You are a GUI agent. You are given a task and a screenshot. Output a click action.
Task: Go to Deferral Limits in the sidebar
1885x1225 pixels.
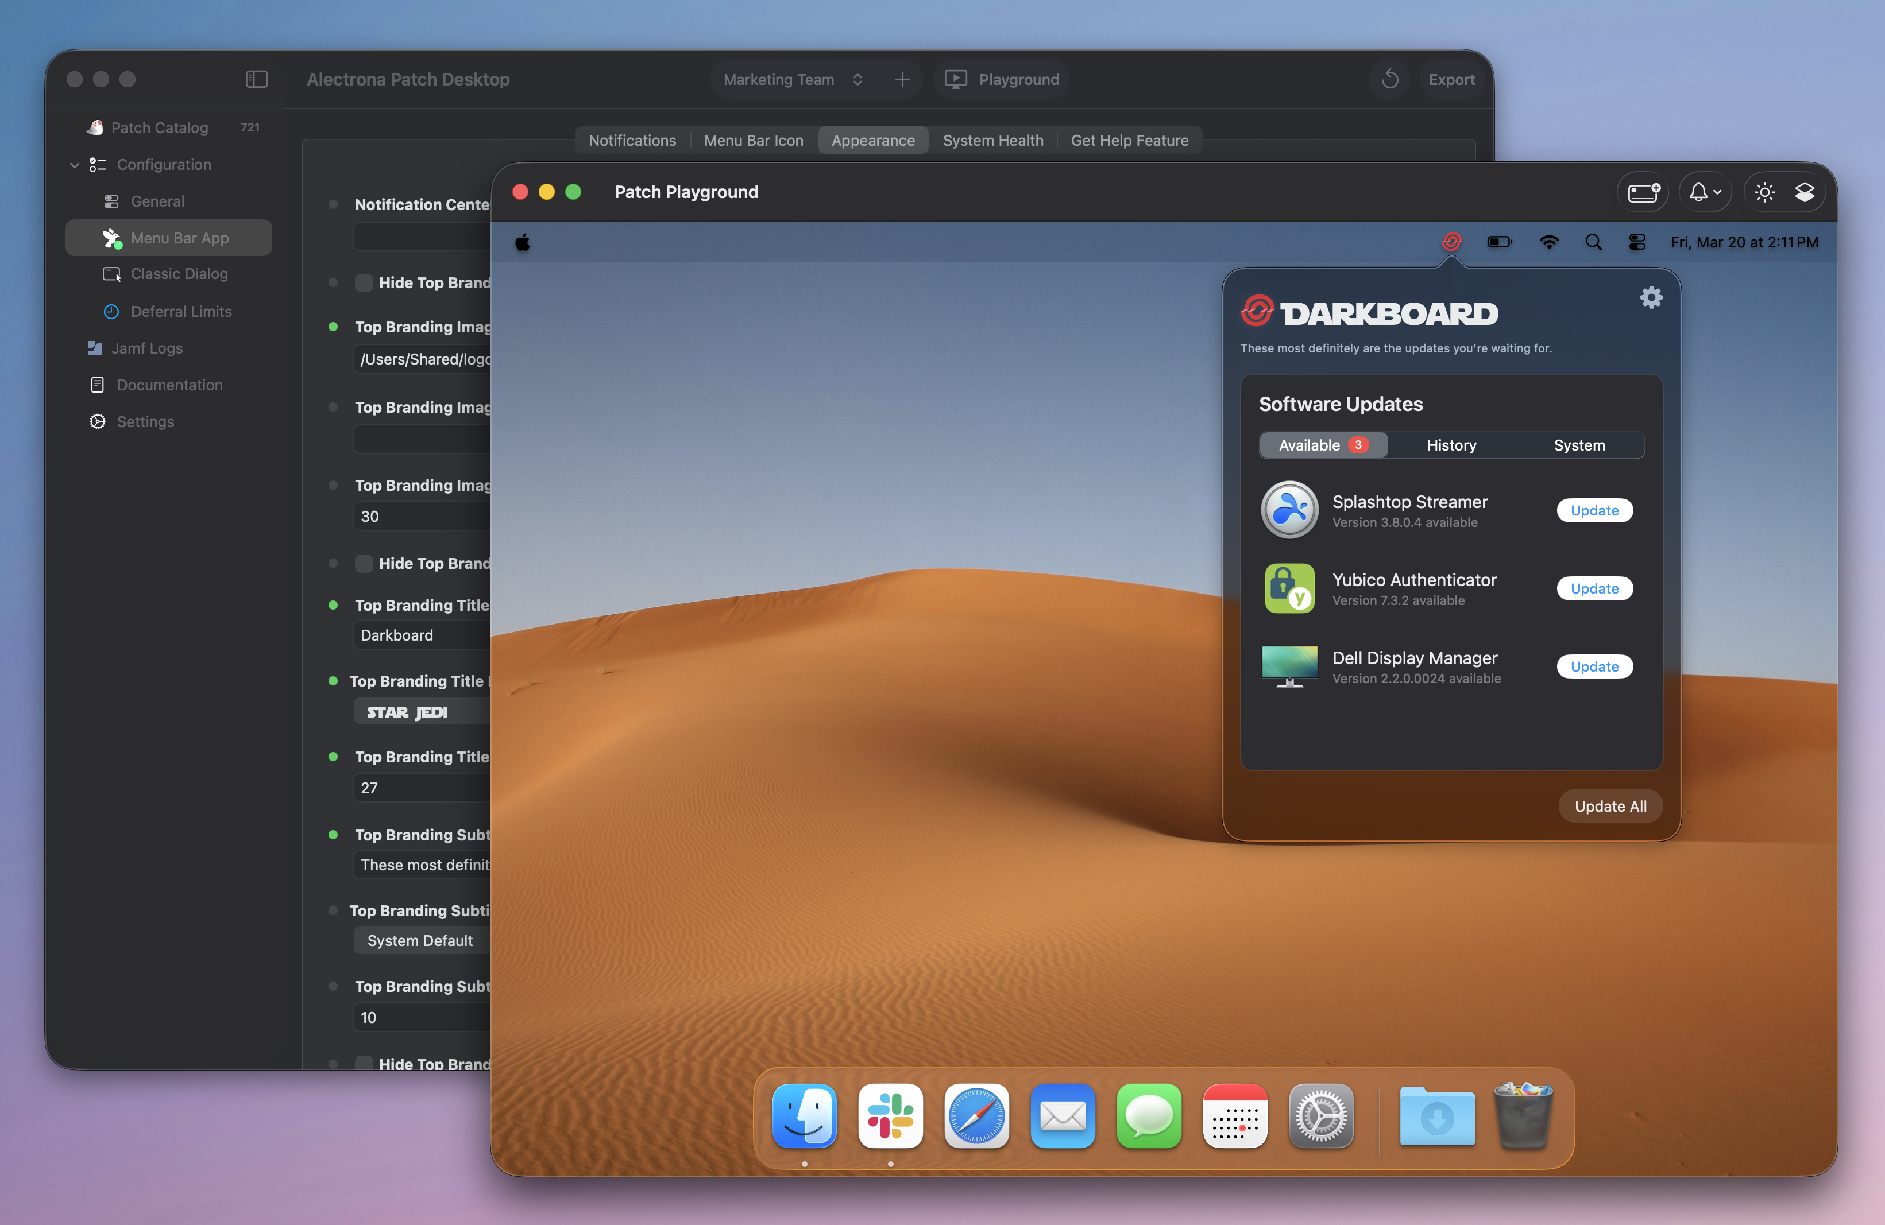pos(169,311)
